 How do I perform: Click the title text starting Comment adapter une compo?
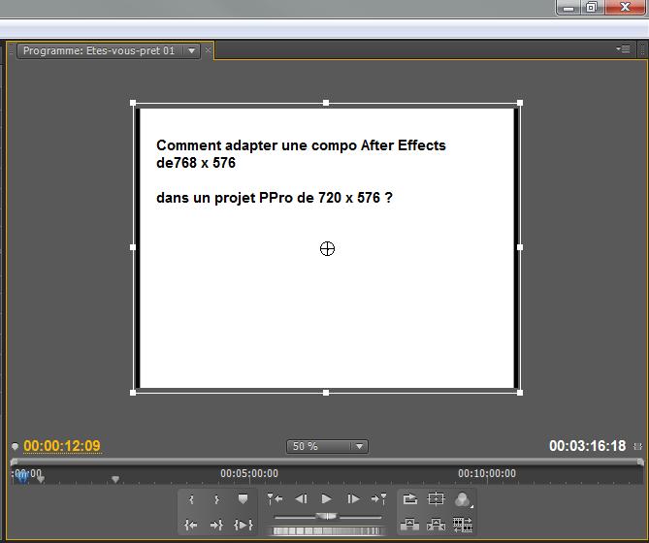click(x=301, y=154)
